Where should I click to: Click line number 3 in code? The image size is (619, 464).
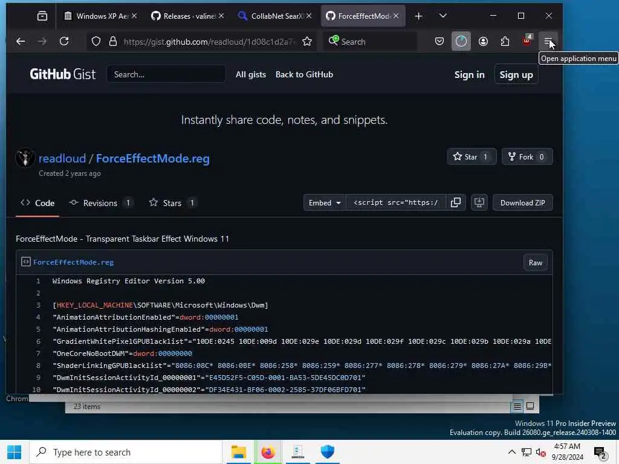(x=38, y=305)
